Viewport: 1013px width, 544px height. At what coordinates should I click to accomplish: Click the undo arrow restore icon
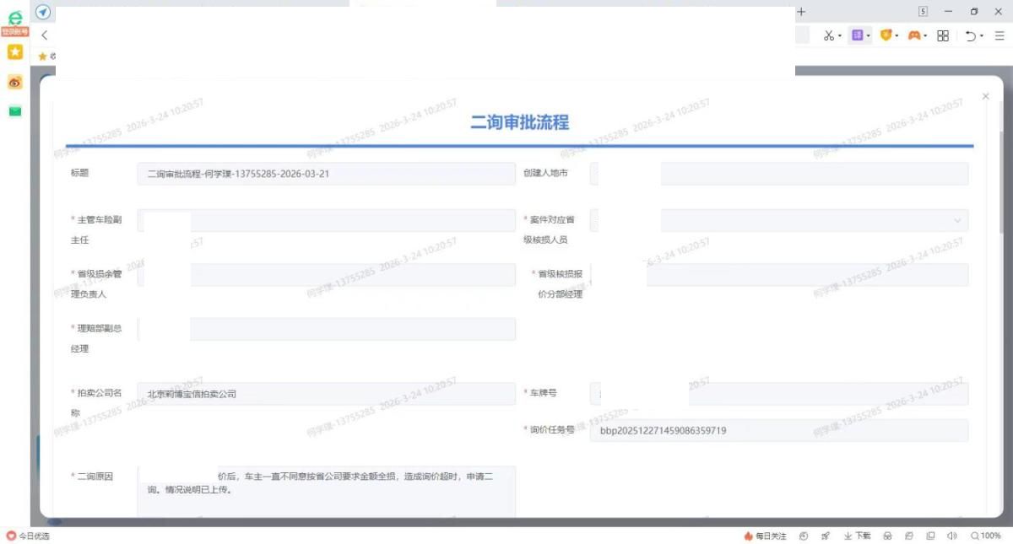click(971, 35)
